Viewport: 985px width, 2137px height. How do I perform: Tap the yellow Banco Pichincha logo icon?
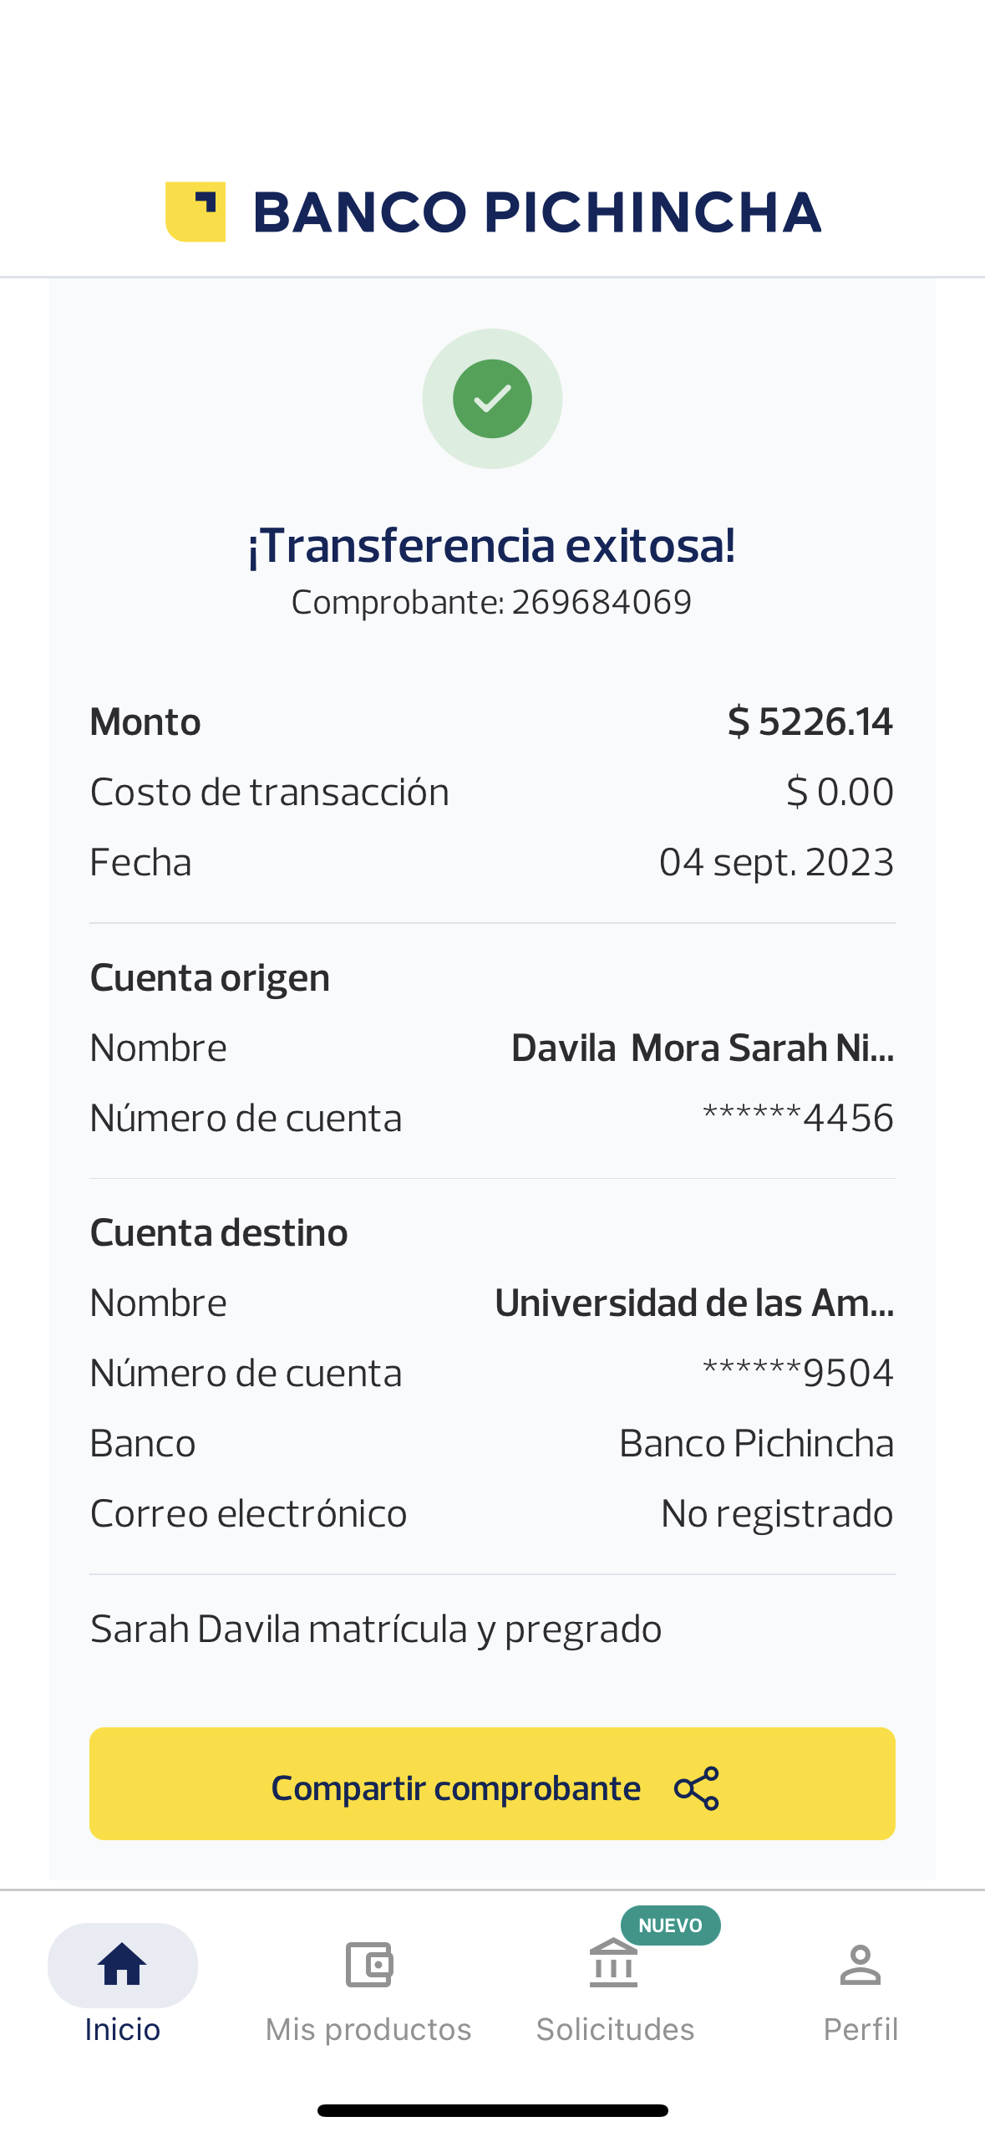coord(195,212)
